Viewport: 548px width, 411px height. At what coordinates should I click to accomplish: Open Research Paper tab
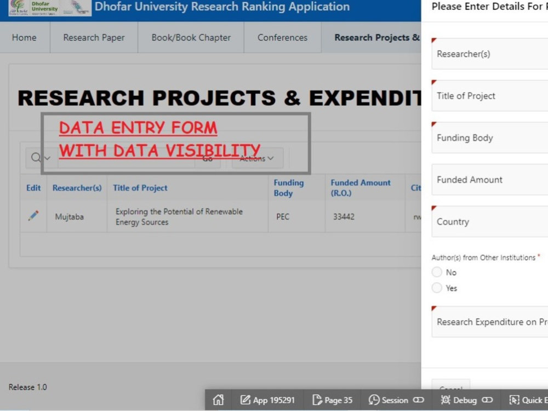(x=94, y=37)
